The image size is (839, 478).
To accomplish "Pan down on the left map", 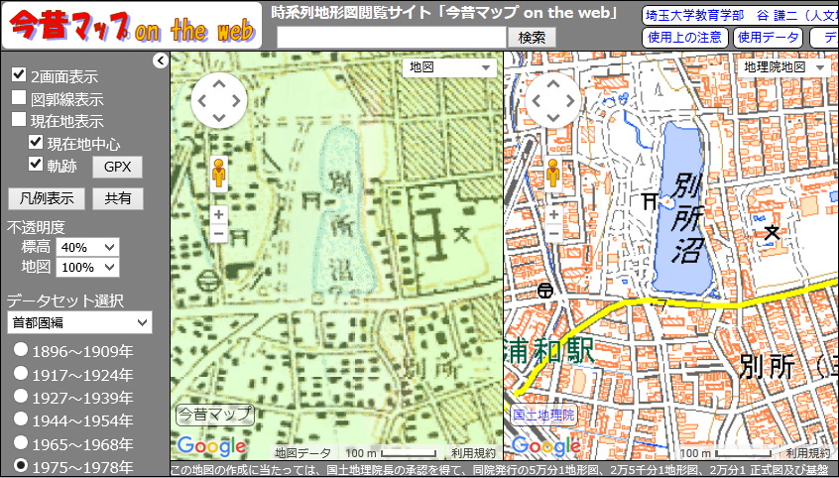I will (x=219, y=118).
